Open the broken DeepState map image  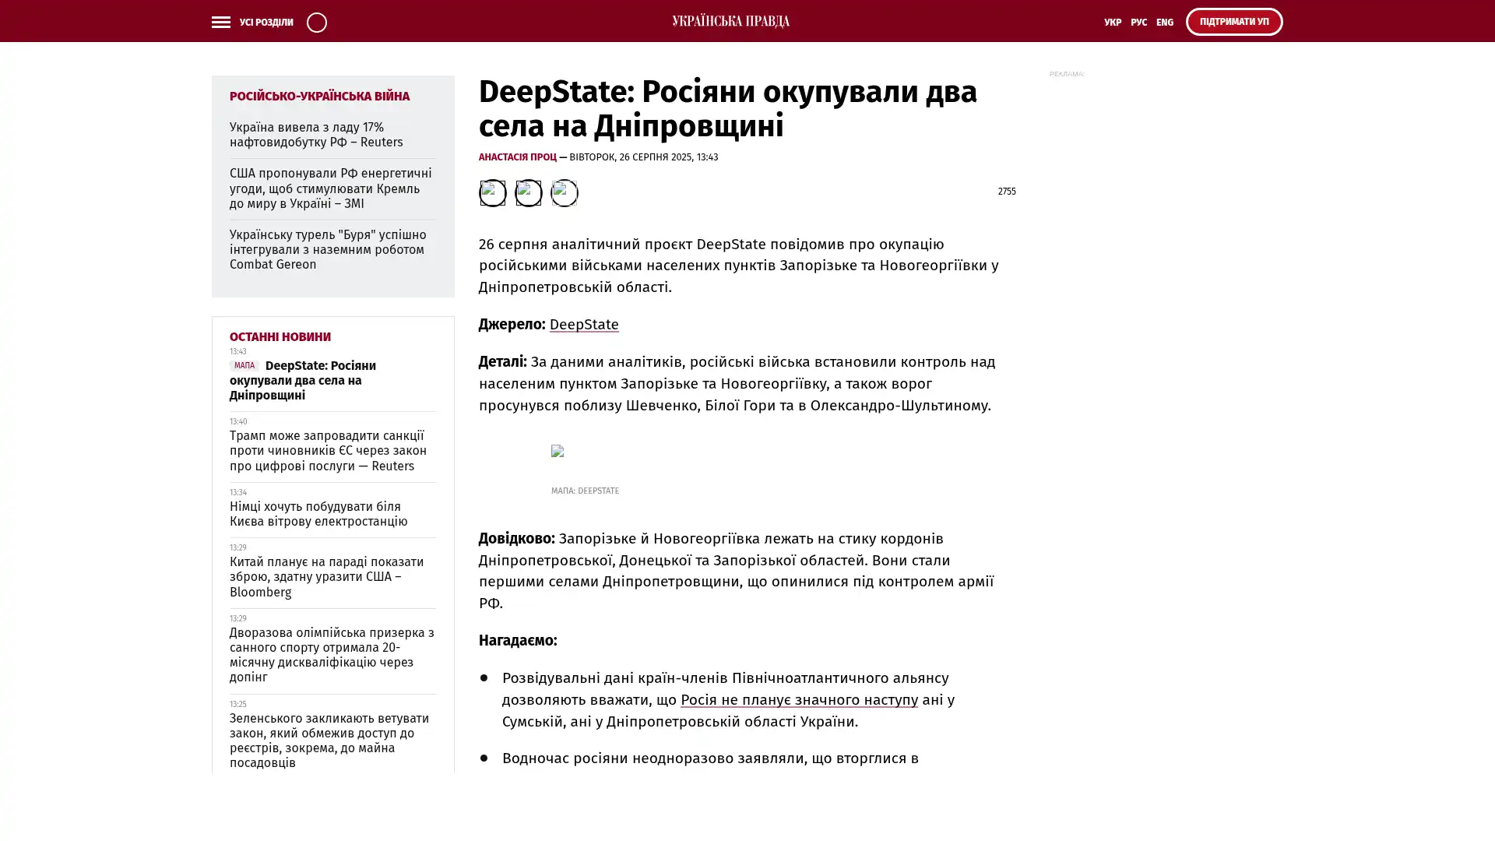click(x=558, y=451)
